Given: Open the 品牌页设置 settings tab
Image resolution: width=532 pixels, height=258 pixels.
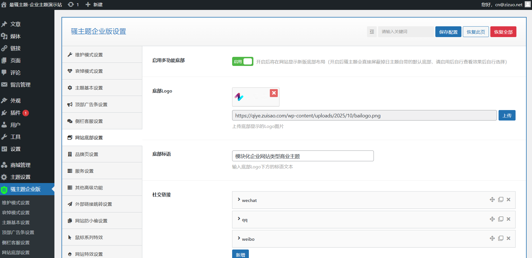Looking at the screenshot, I should [x=87, y=154].
